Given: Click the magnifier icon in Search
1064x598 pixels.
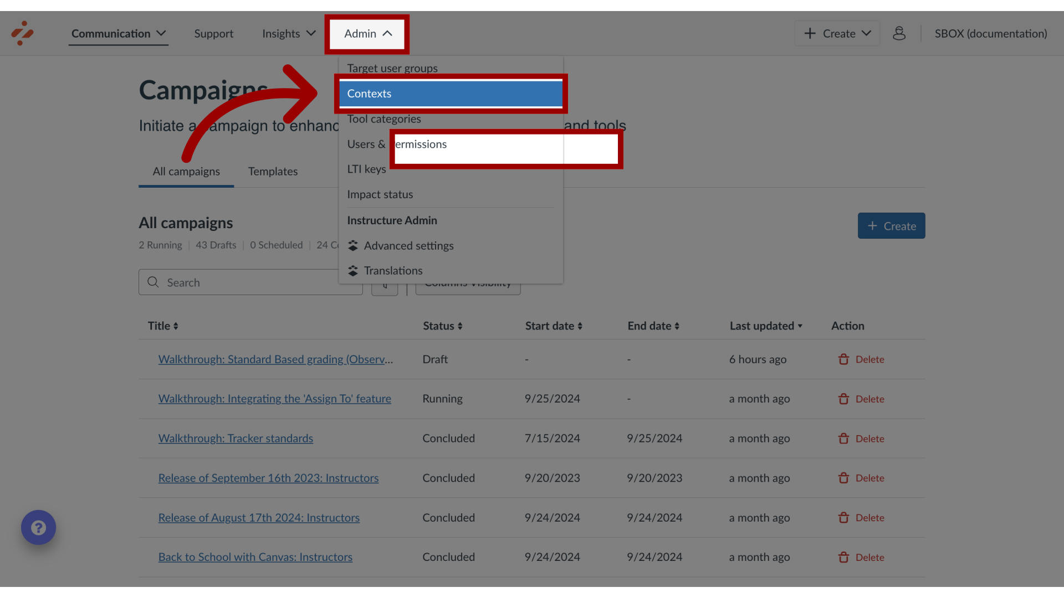Looking at the screenshot, I should pyautogui.click(x=153, y=282).
